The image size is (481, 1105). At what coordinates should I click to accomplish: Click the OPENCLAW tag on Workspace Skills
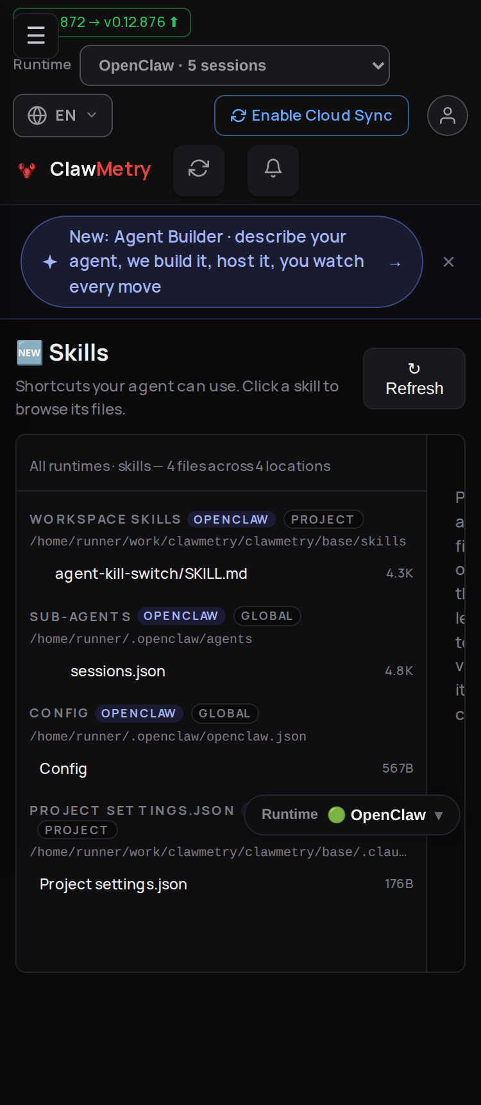click(231, 519)
